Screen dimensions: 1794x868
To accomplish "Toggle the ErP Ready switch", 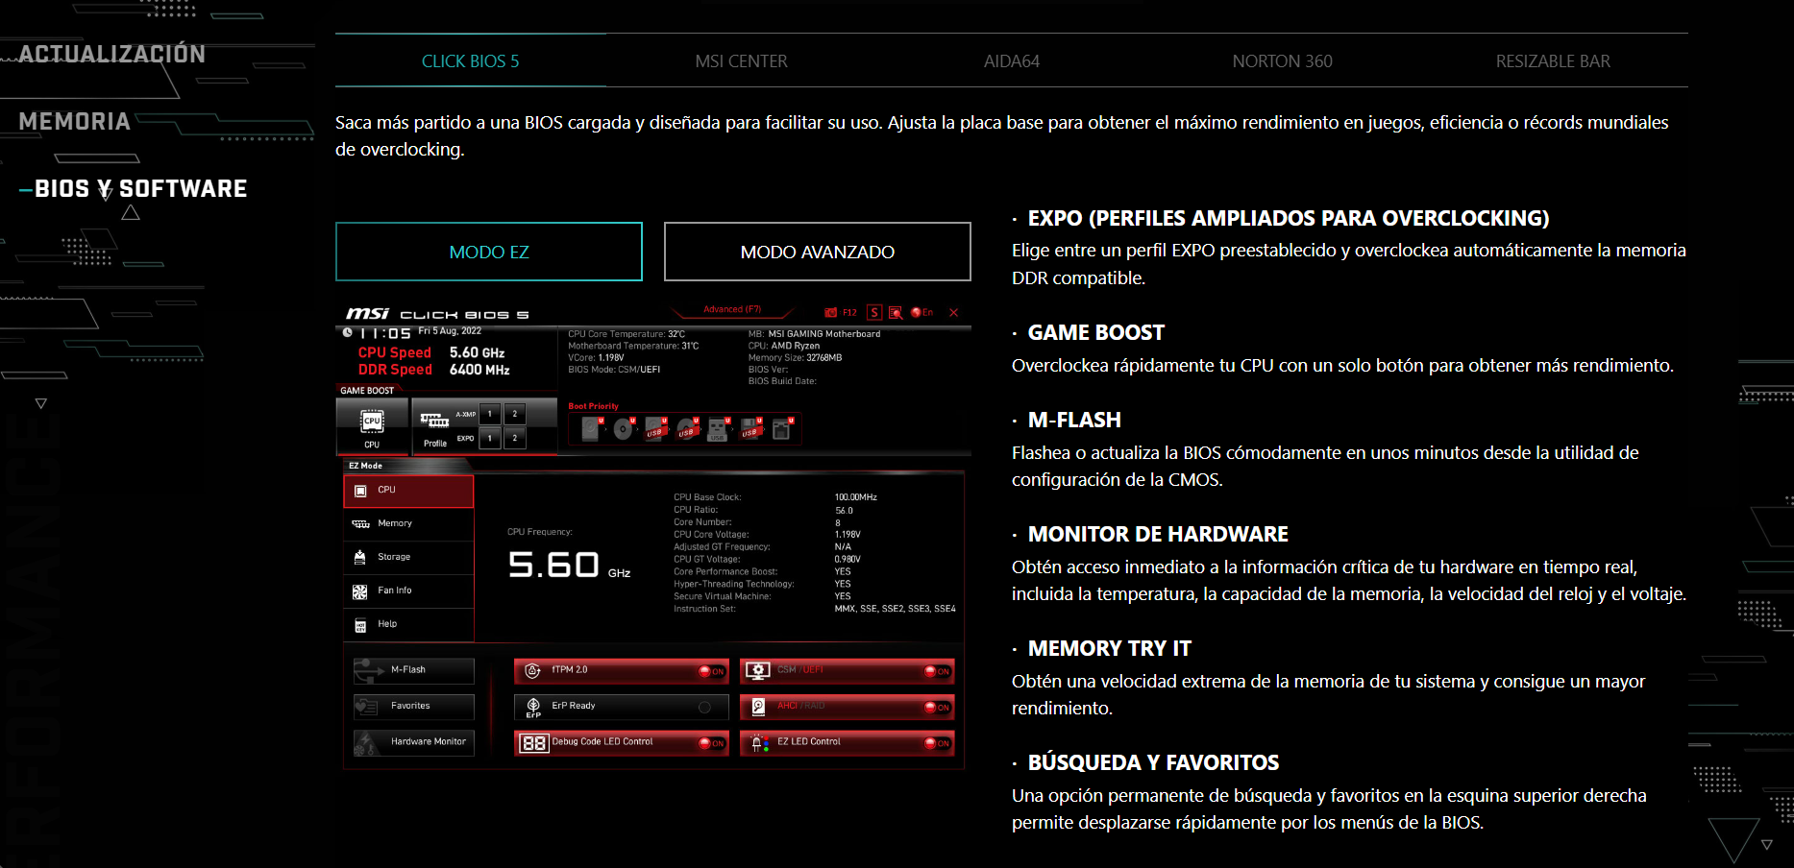I will click(705, 707).
